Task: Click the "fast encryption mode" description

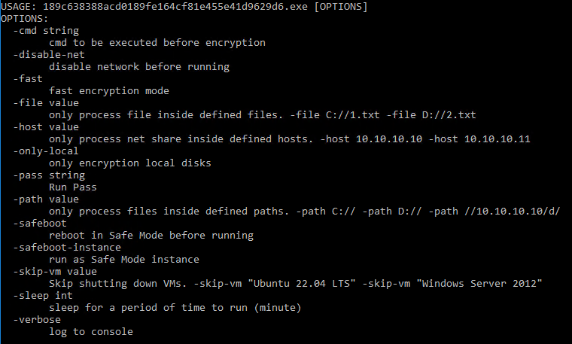Action: click(x=108, y=91)
